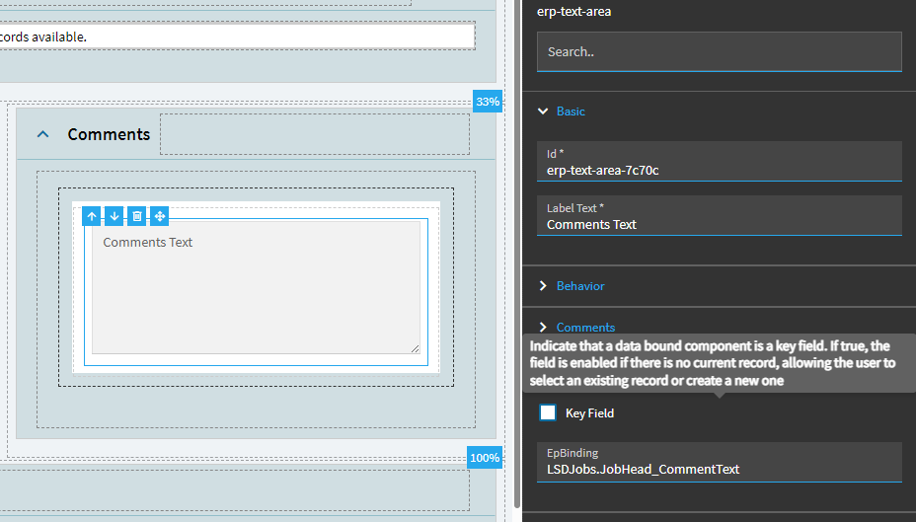Expand the Behavior properties section
This screenshot has height=522, width=916.
[x=543, y=285]
